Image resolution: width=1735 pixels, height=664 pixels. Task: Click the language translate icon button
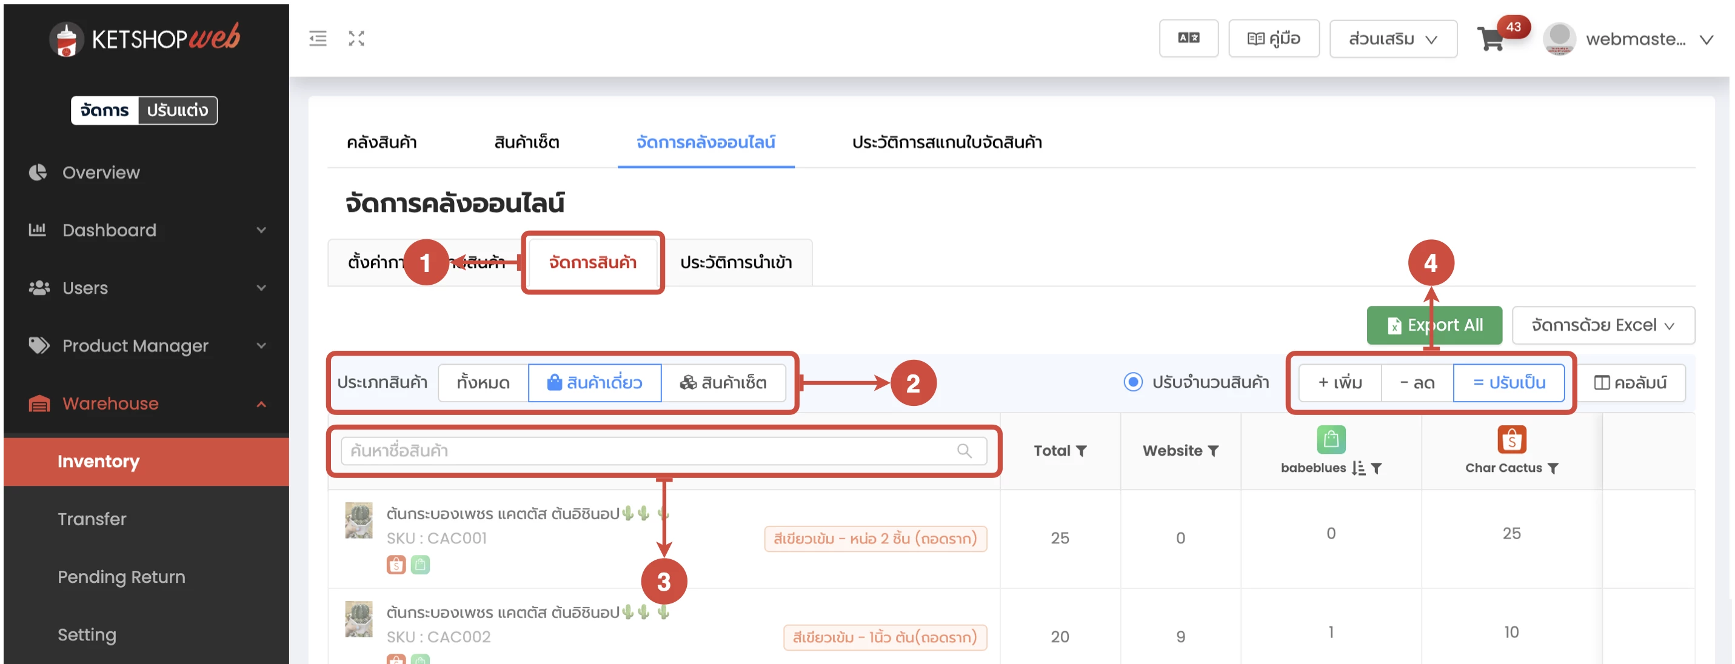click(1188, 38)
